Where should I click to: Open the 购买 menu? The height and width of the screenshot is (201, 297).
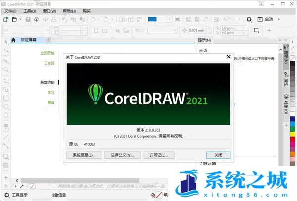[87, 11]
